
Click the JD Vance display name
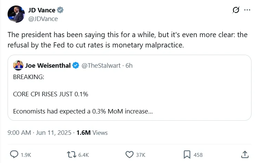point(42,10)
